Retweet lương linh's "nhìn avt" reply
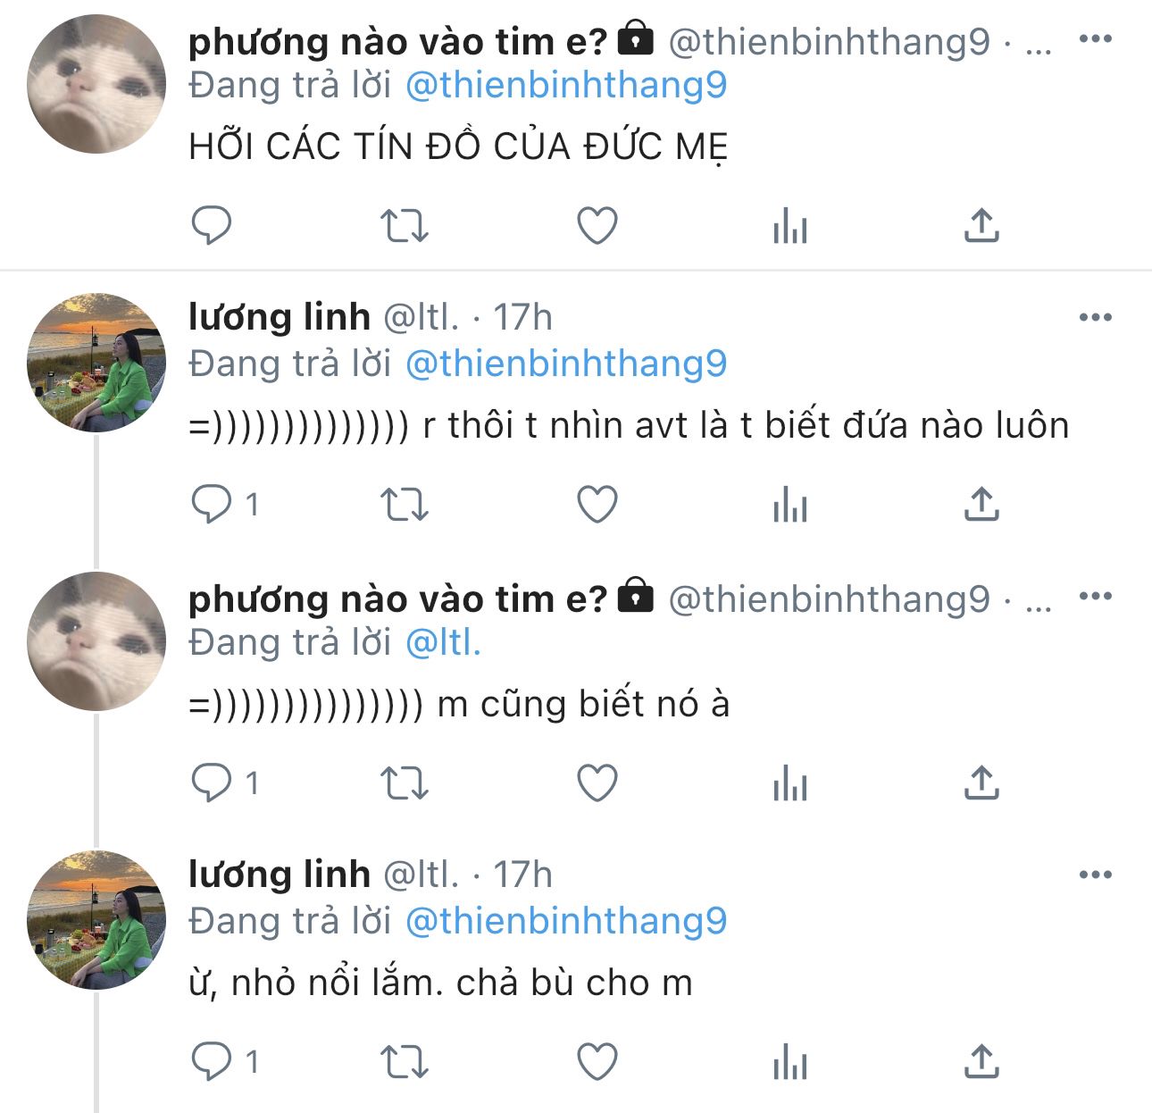This screenshot has width=1152, height=1113. pos(405,505)
